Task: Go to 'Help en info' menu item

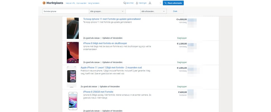Action: (70, 3)
